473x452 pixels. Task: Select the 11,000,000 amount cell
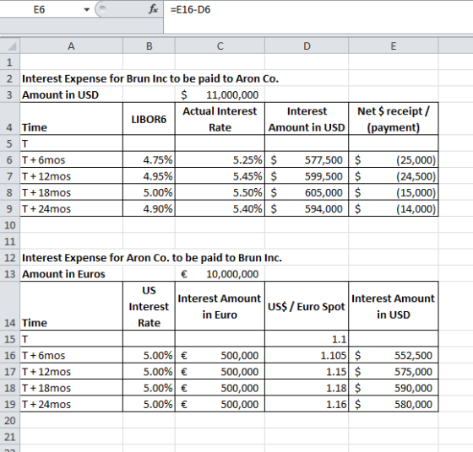click(220, 94)
